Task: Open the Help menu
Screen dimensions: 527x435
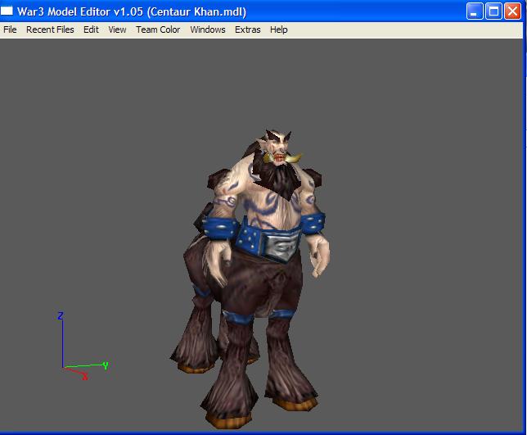Action: (278, 29)
